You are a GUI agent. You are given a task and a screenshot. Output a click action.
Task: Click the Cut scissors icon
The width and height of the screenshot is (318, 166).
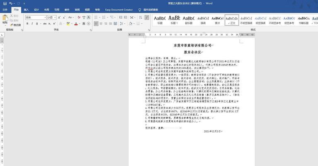tap(12, 16)
